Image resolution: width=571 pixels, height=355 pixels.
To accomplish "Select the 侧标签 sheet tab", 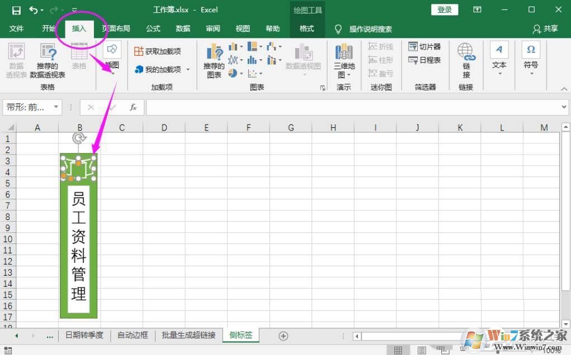I will coord(240,335).
